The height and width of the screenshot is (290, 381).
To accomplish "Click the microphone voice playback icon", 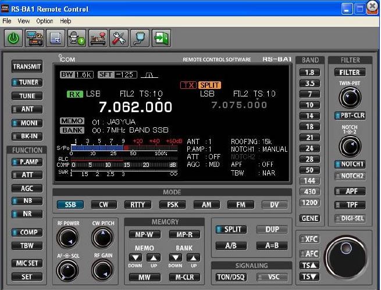I will (76, 38).
